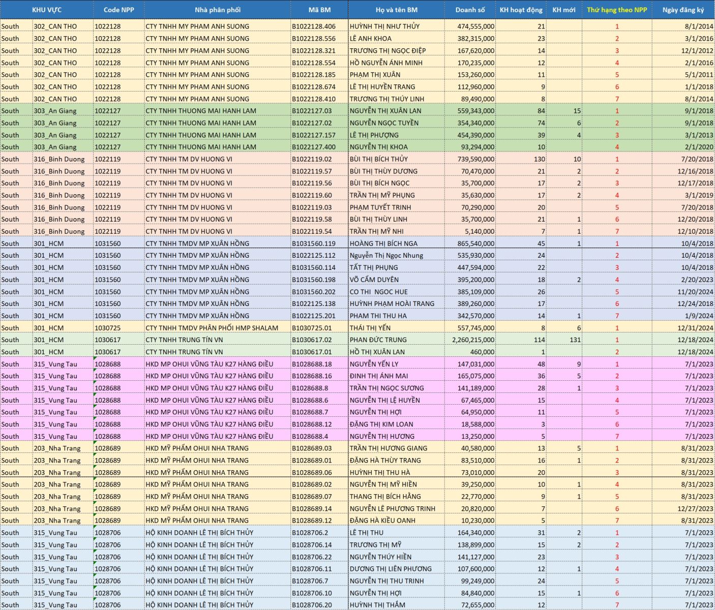Click the Doanh số column header
This screenshot has width=715, height=610.
pos(470,10)
